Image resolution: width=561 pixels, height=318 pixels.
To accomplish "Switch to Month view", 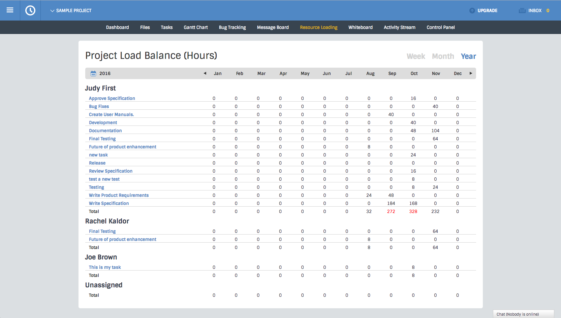I will (443, 56).
